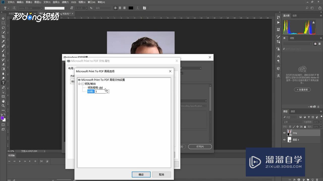Screen dimensions: 323x181
Task: Click the create new group folder icon
Action: click(308, 179)
